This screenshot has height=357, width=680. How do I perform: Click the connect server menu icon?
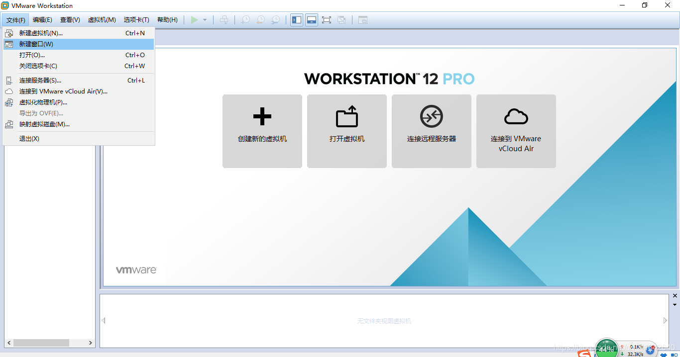point(9,81)
